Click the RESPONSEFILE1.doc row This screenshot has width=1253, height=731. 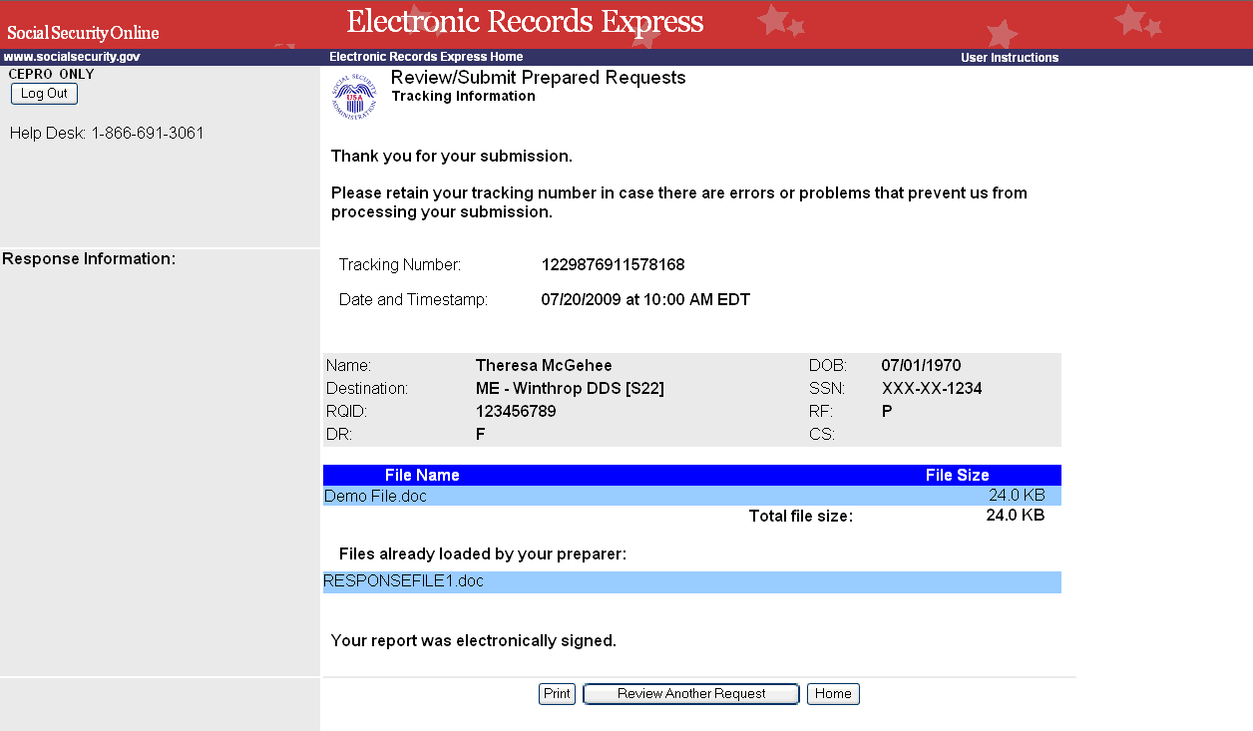692,581
